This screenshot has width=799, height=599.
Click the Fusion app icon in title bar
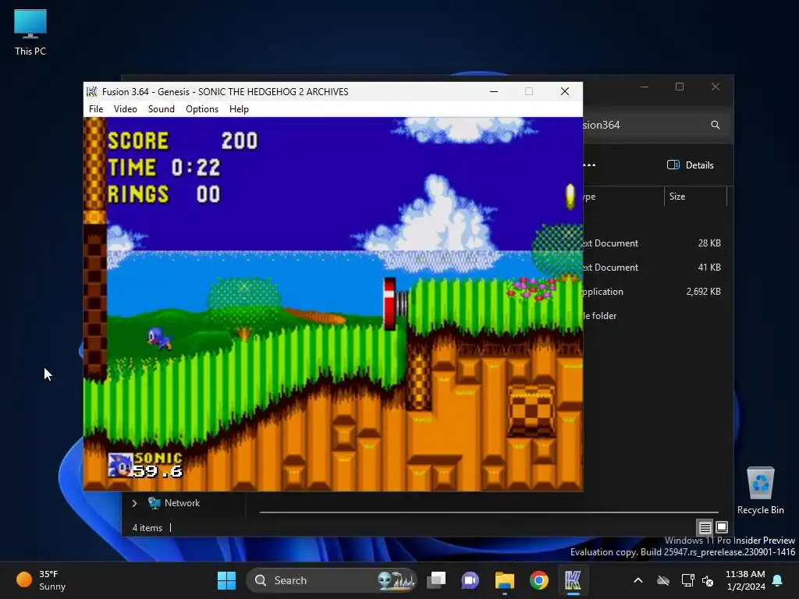click(x=92, y=92)
